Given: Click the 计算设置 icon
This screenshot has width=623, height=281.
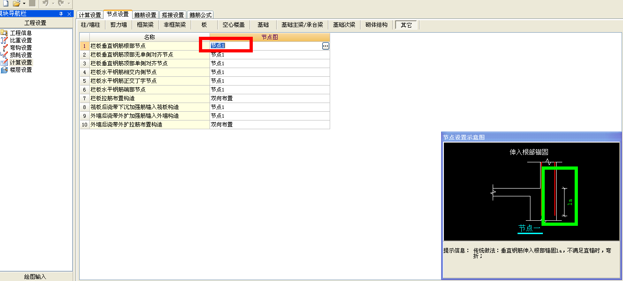Looking at the screenshot, I should [x=5, y=63].
